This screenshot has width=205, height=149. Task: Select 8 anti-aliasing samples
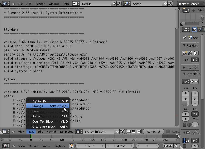pos(185,141)
